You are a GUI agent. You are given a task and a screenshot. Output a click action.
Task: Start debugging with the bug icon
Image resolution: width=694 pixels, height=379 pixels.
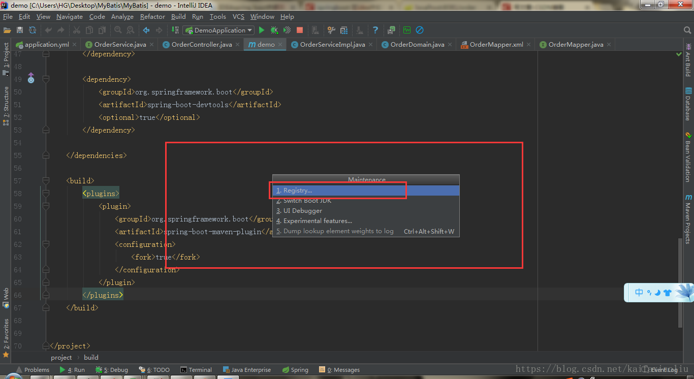274,30
